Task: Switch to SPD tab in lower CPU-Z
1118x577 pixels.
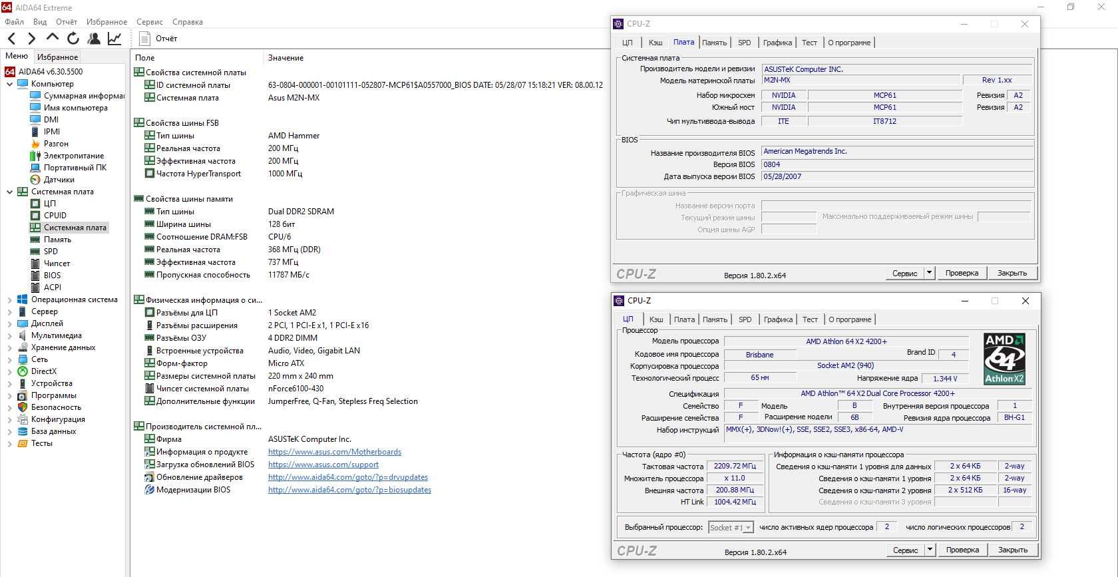Action: pos(745,319)
